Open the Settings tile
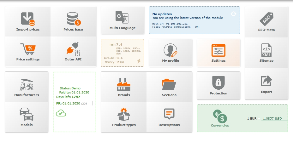 [x=218, y=53]
